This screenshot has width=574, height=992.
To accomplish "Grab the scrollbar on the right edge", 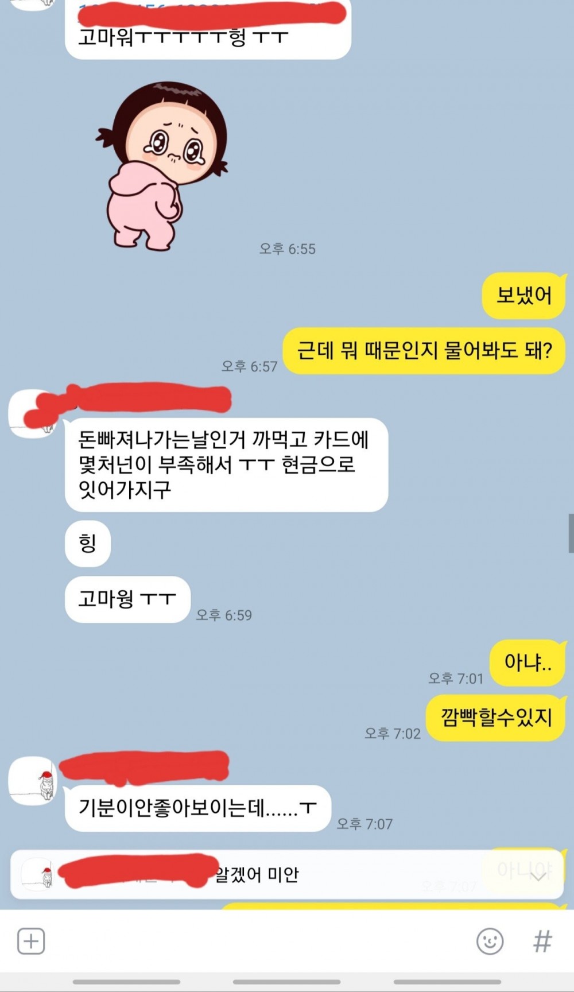I will [571, 533].
